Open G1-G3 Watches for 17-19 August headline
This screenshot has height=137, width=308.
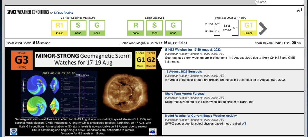193,50
